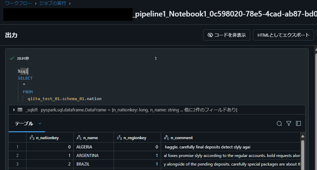Viewport: 317px width, 170px height.
Task: Select row number 3 in the table
Action: tap(18, 164)
